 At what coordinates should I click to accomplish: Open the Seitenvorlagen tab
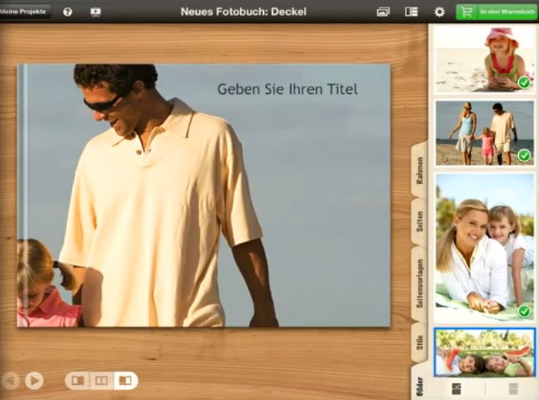pos(420,283)
